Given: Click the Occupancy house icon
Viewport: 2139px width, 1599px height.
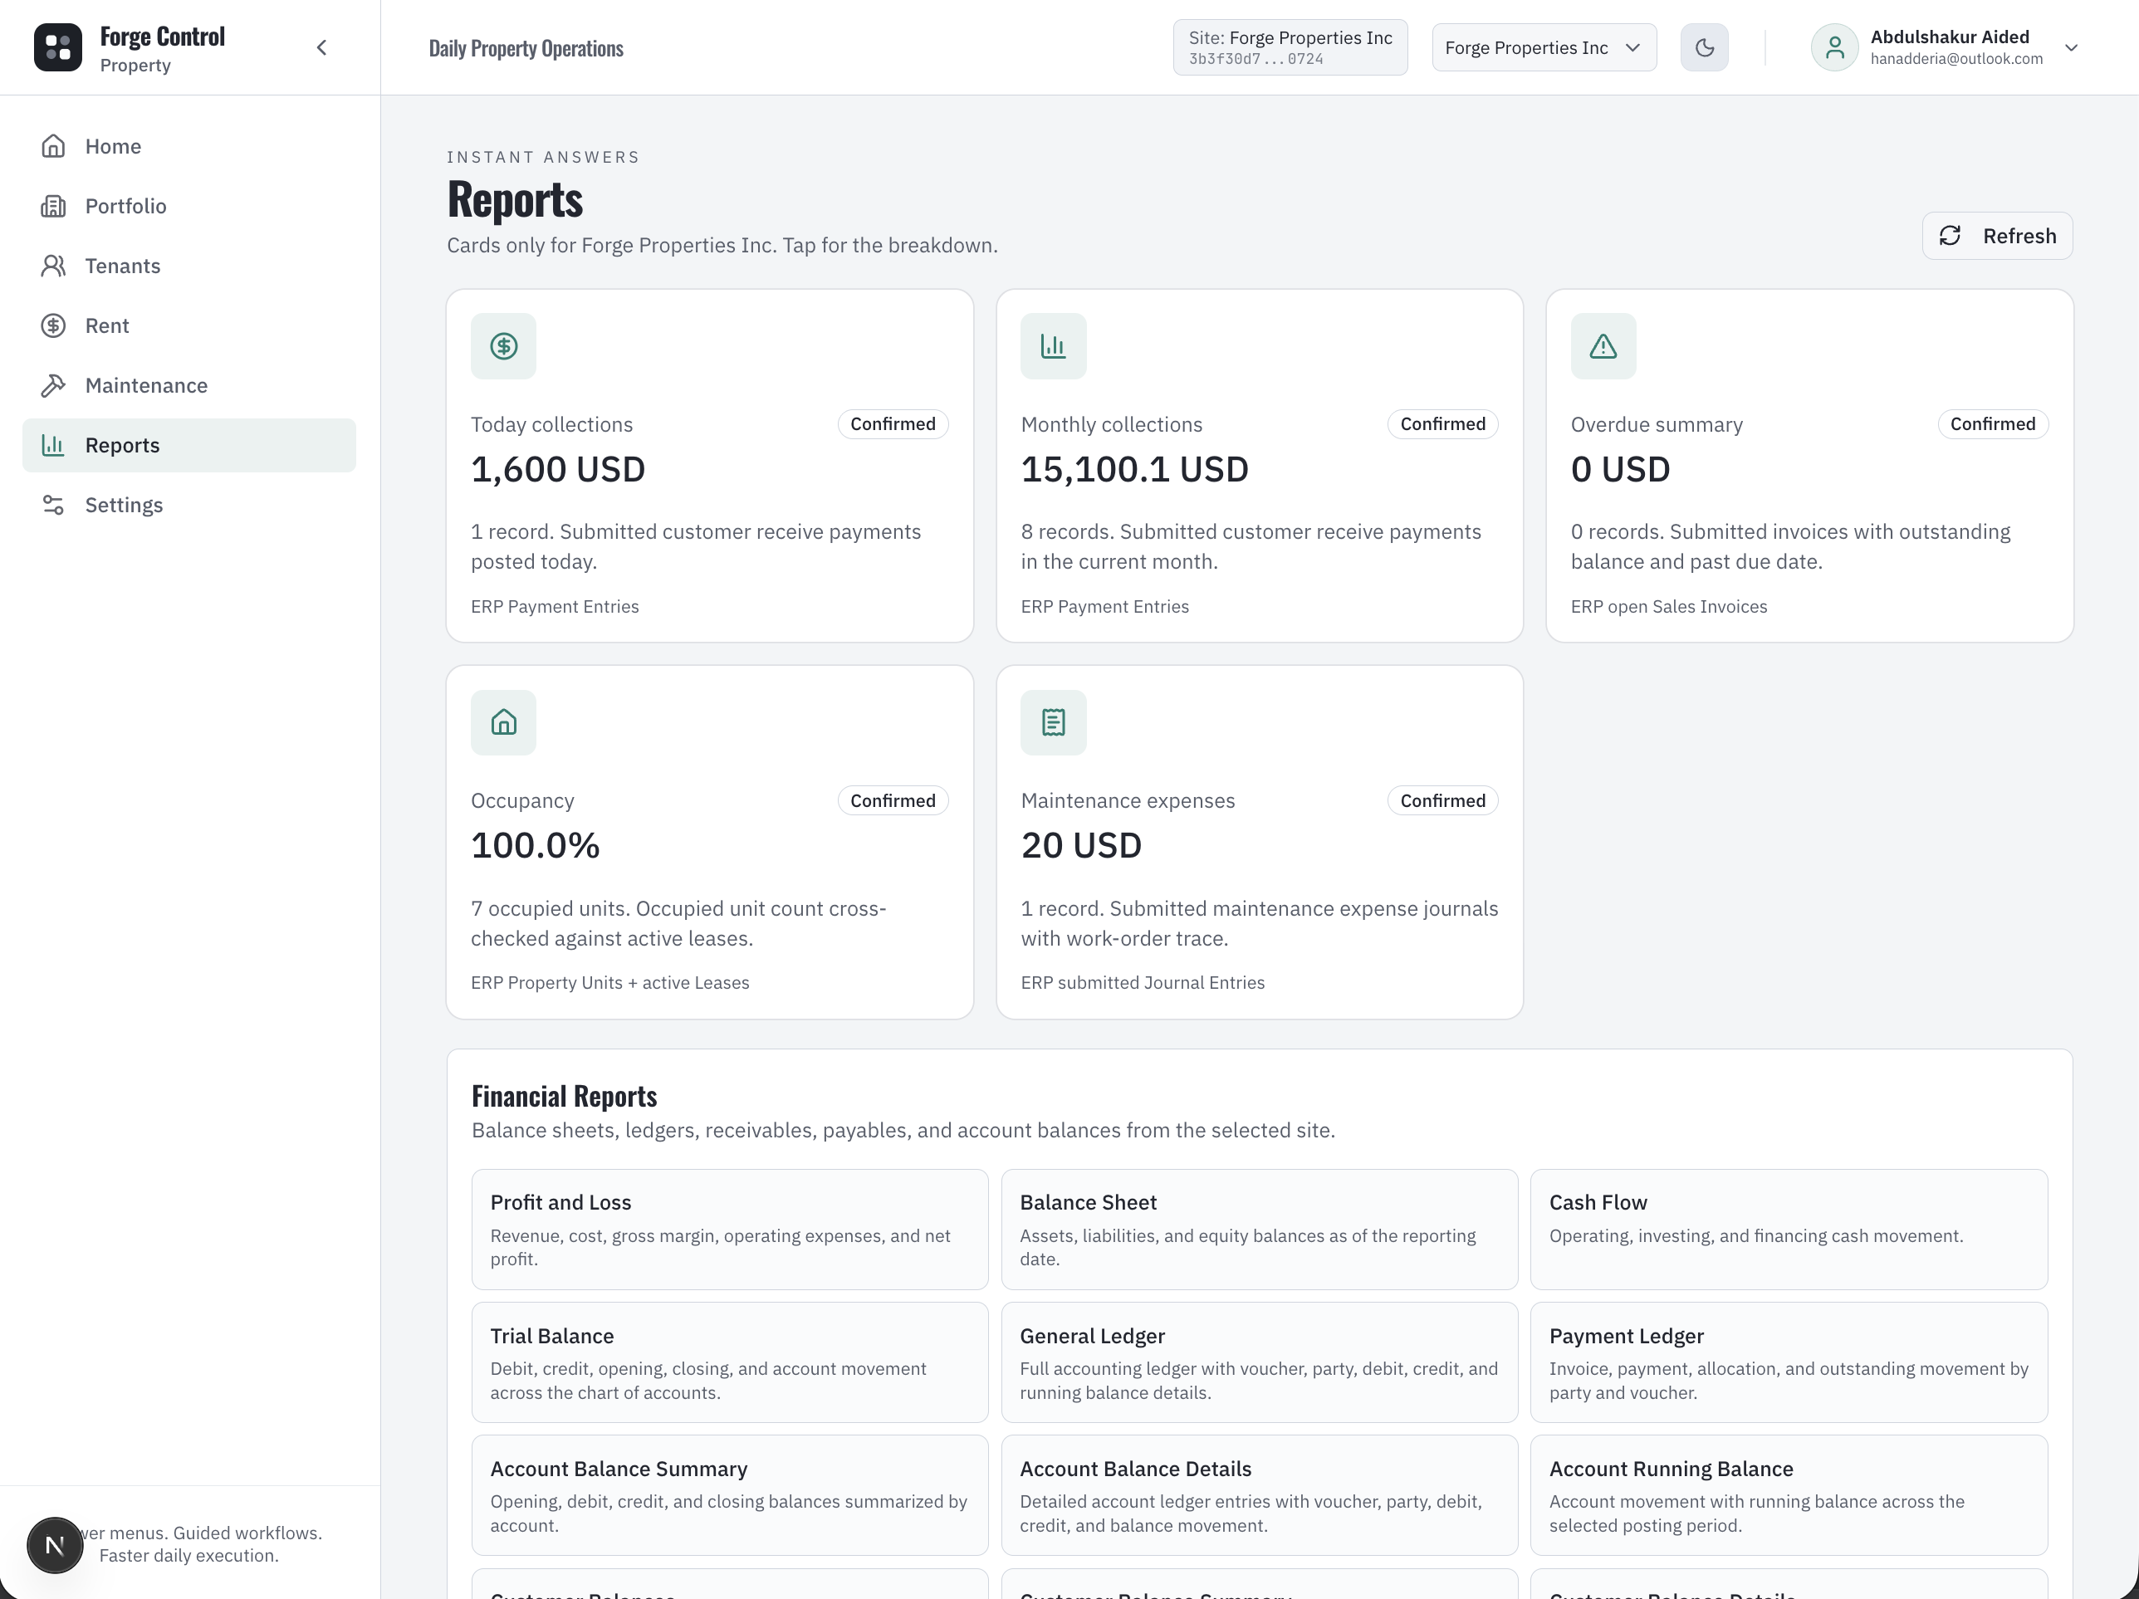Looking at the screenshot, I should point(504,722).
